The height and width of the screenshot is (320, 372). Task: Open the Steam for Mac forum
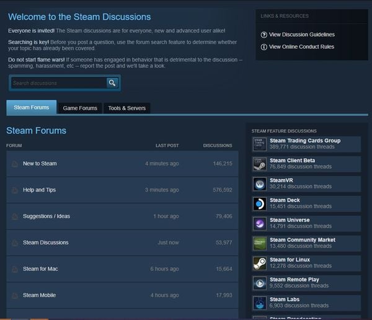40,269
